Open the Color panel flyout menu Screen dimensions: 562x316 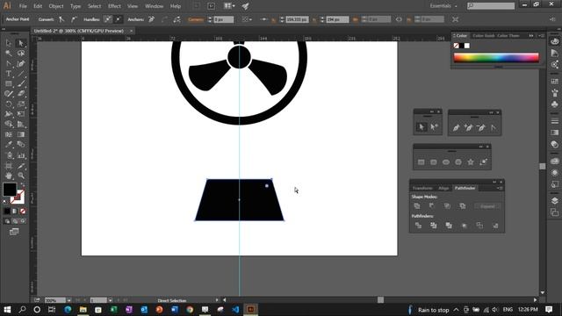coord(542,36)
